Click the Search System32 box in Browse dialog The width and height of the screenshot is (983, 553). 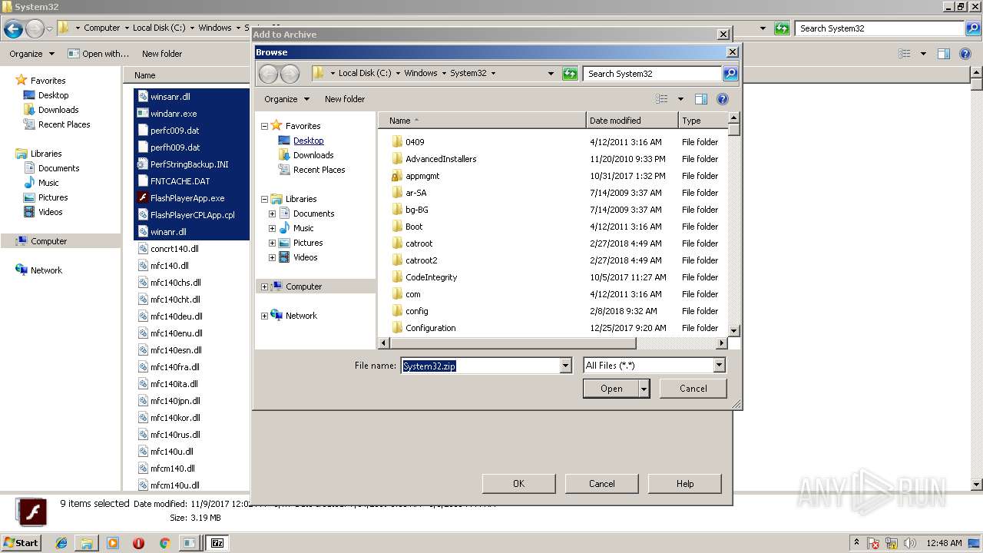click(653, 74)
